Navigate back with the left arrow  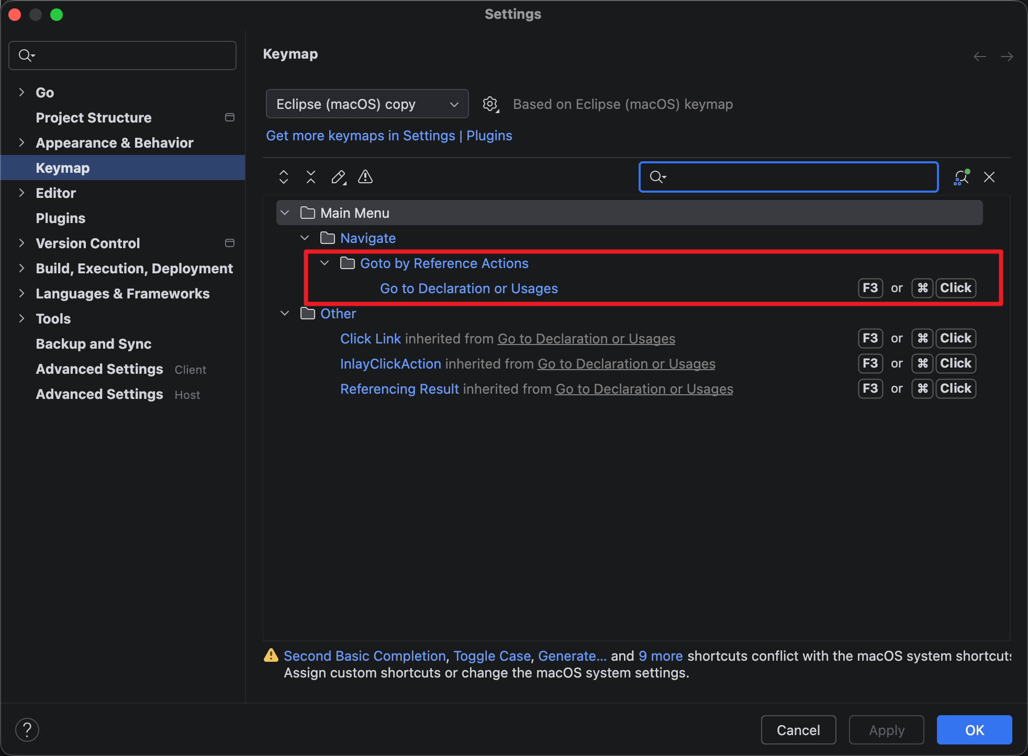pyautogui.click(x=980, y=56)
